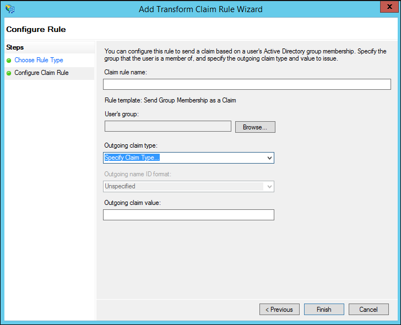Image resolution: width=401 pixels, height=325 pixels.
Task: Click the User's group text box
Action: [x=167, y=127]
